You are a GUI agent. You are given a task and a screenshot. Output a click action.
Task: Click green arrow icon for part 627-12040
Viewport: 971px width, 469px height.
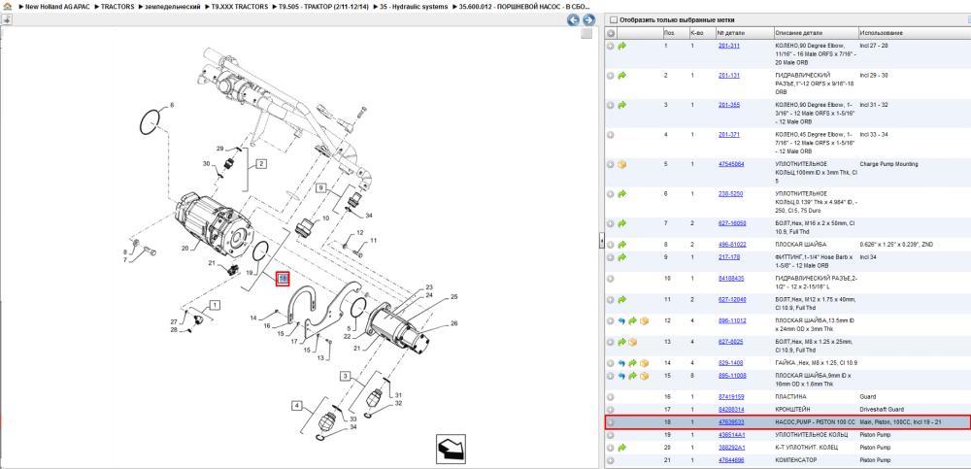pos(622,300)
